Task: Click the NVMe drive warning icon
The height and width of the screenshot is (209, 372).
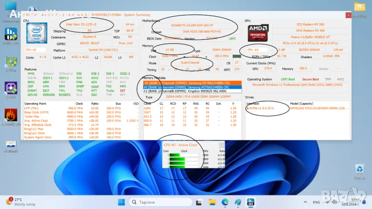Action: 247,108
